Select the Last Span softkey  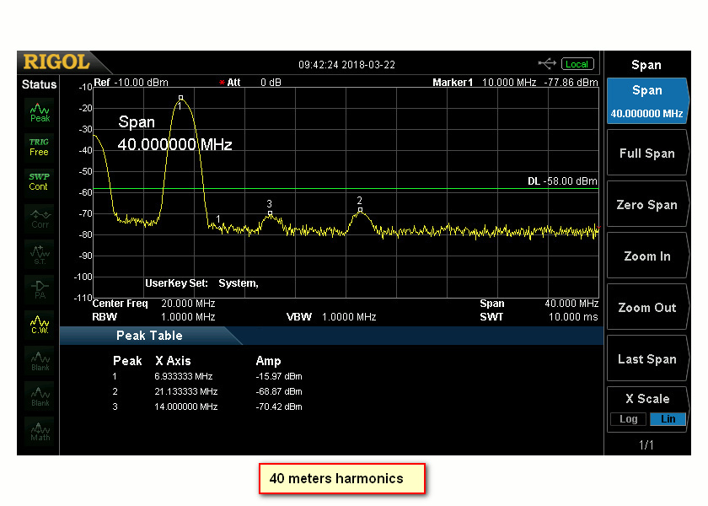[647, 359]
